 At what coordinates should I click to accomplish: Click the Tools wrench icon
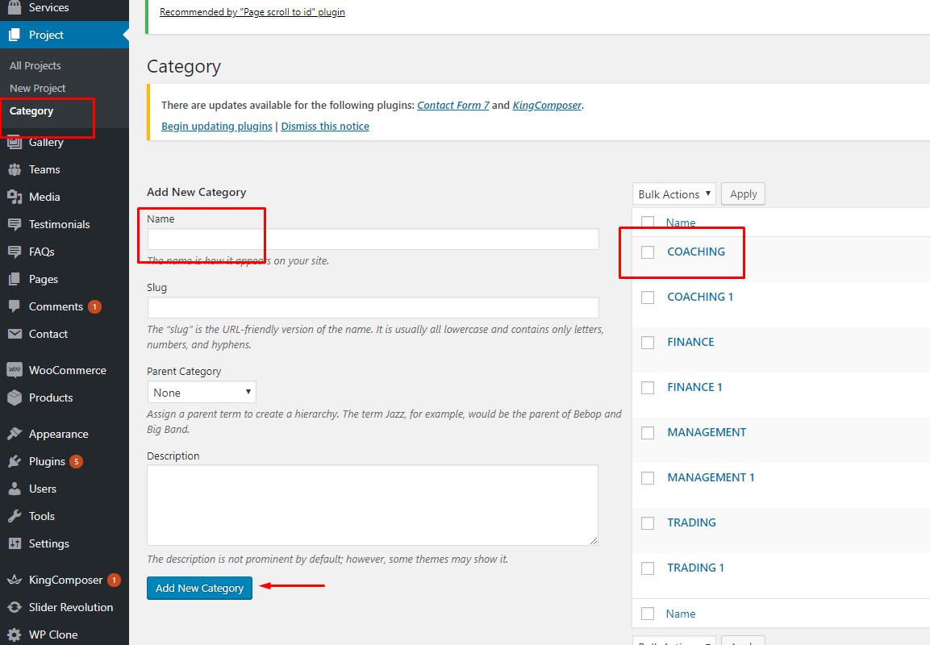coord(15,516)
